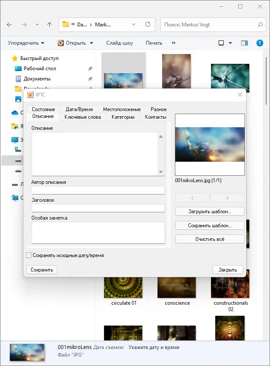
Task: Go back in Explorer navigation
Action: pos(9,25)
